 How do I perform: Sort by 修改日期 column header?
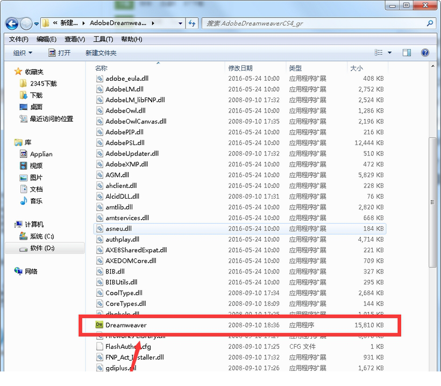pyautogui.click(x=240, y=68)
